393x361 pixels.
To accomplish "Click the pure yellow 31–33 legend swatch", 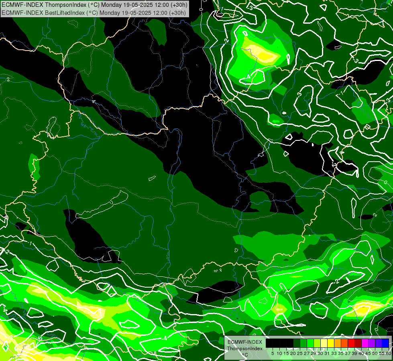I will pos(331,343).
